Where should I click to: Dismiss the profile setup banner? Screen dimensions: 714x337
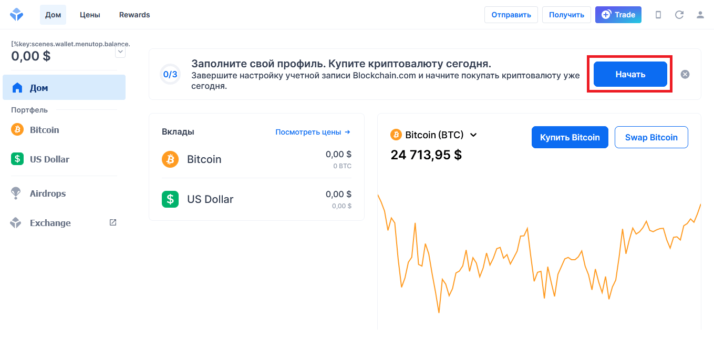685,74
